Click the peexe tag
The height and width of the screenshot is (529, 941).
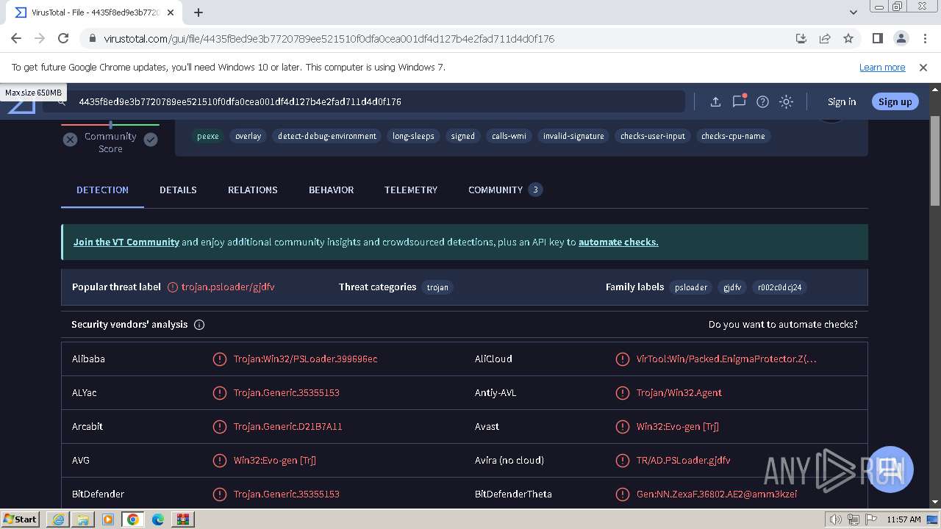click(207, 136)
